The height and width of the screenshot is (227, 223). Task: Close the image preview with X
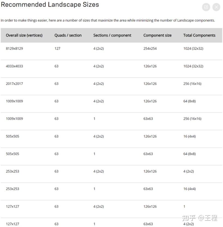216,7
